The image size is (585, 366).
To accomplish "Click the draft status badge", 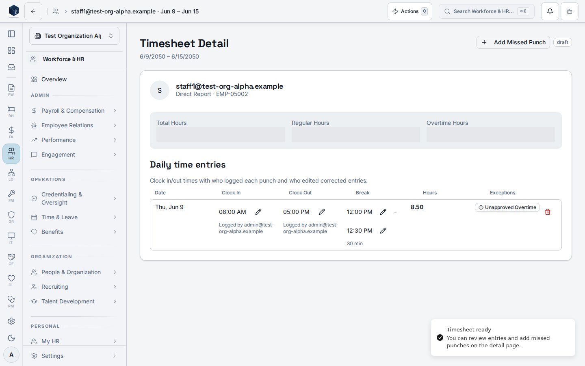I will tap(563, 42).
